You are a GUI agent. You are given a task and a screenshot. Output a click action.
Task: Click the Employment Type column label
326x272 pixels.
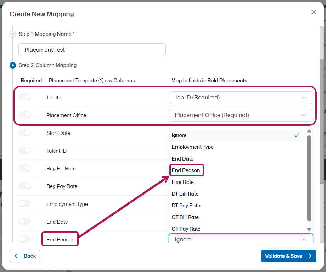pos(67,204)
